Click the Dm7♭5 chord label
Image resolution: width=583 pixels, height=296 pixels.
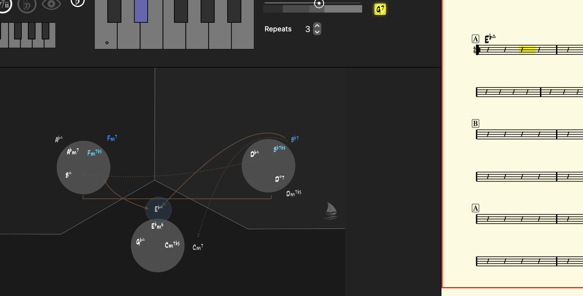click(x=294, y=193)
